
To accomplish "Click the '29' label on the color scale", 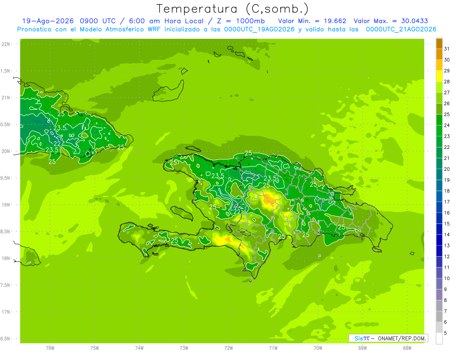I will [x=447, y=70].
